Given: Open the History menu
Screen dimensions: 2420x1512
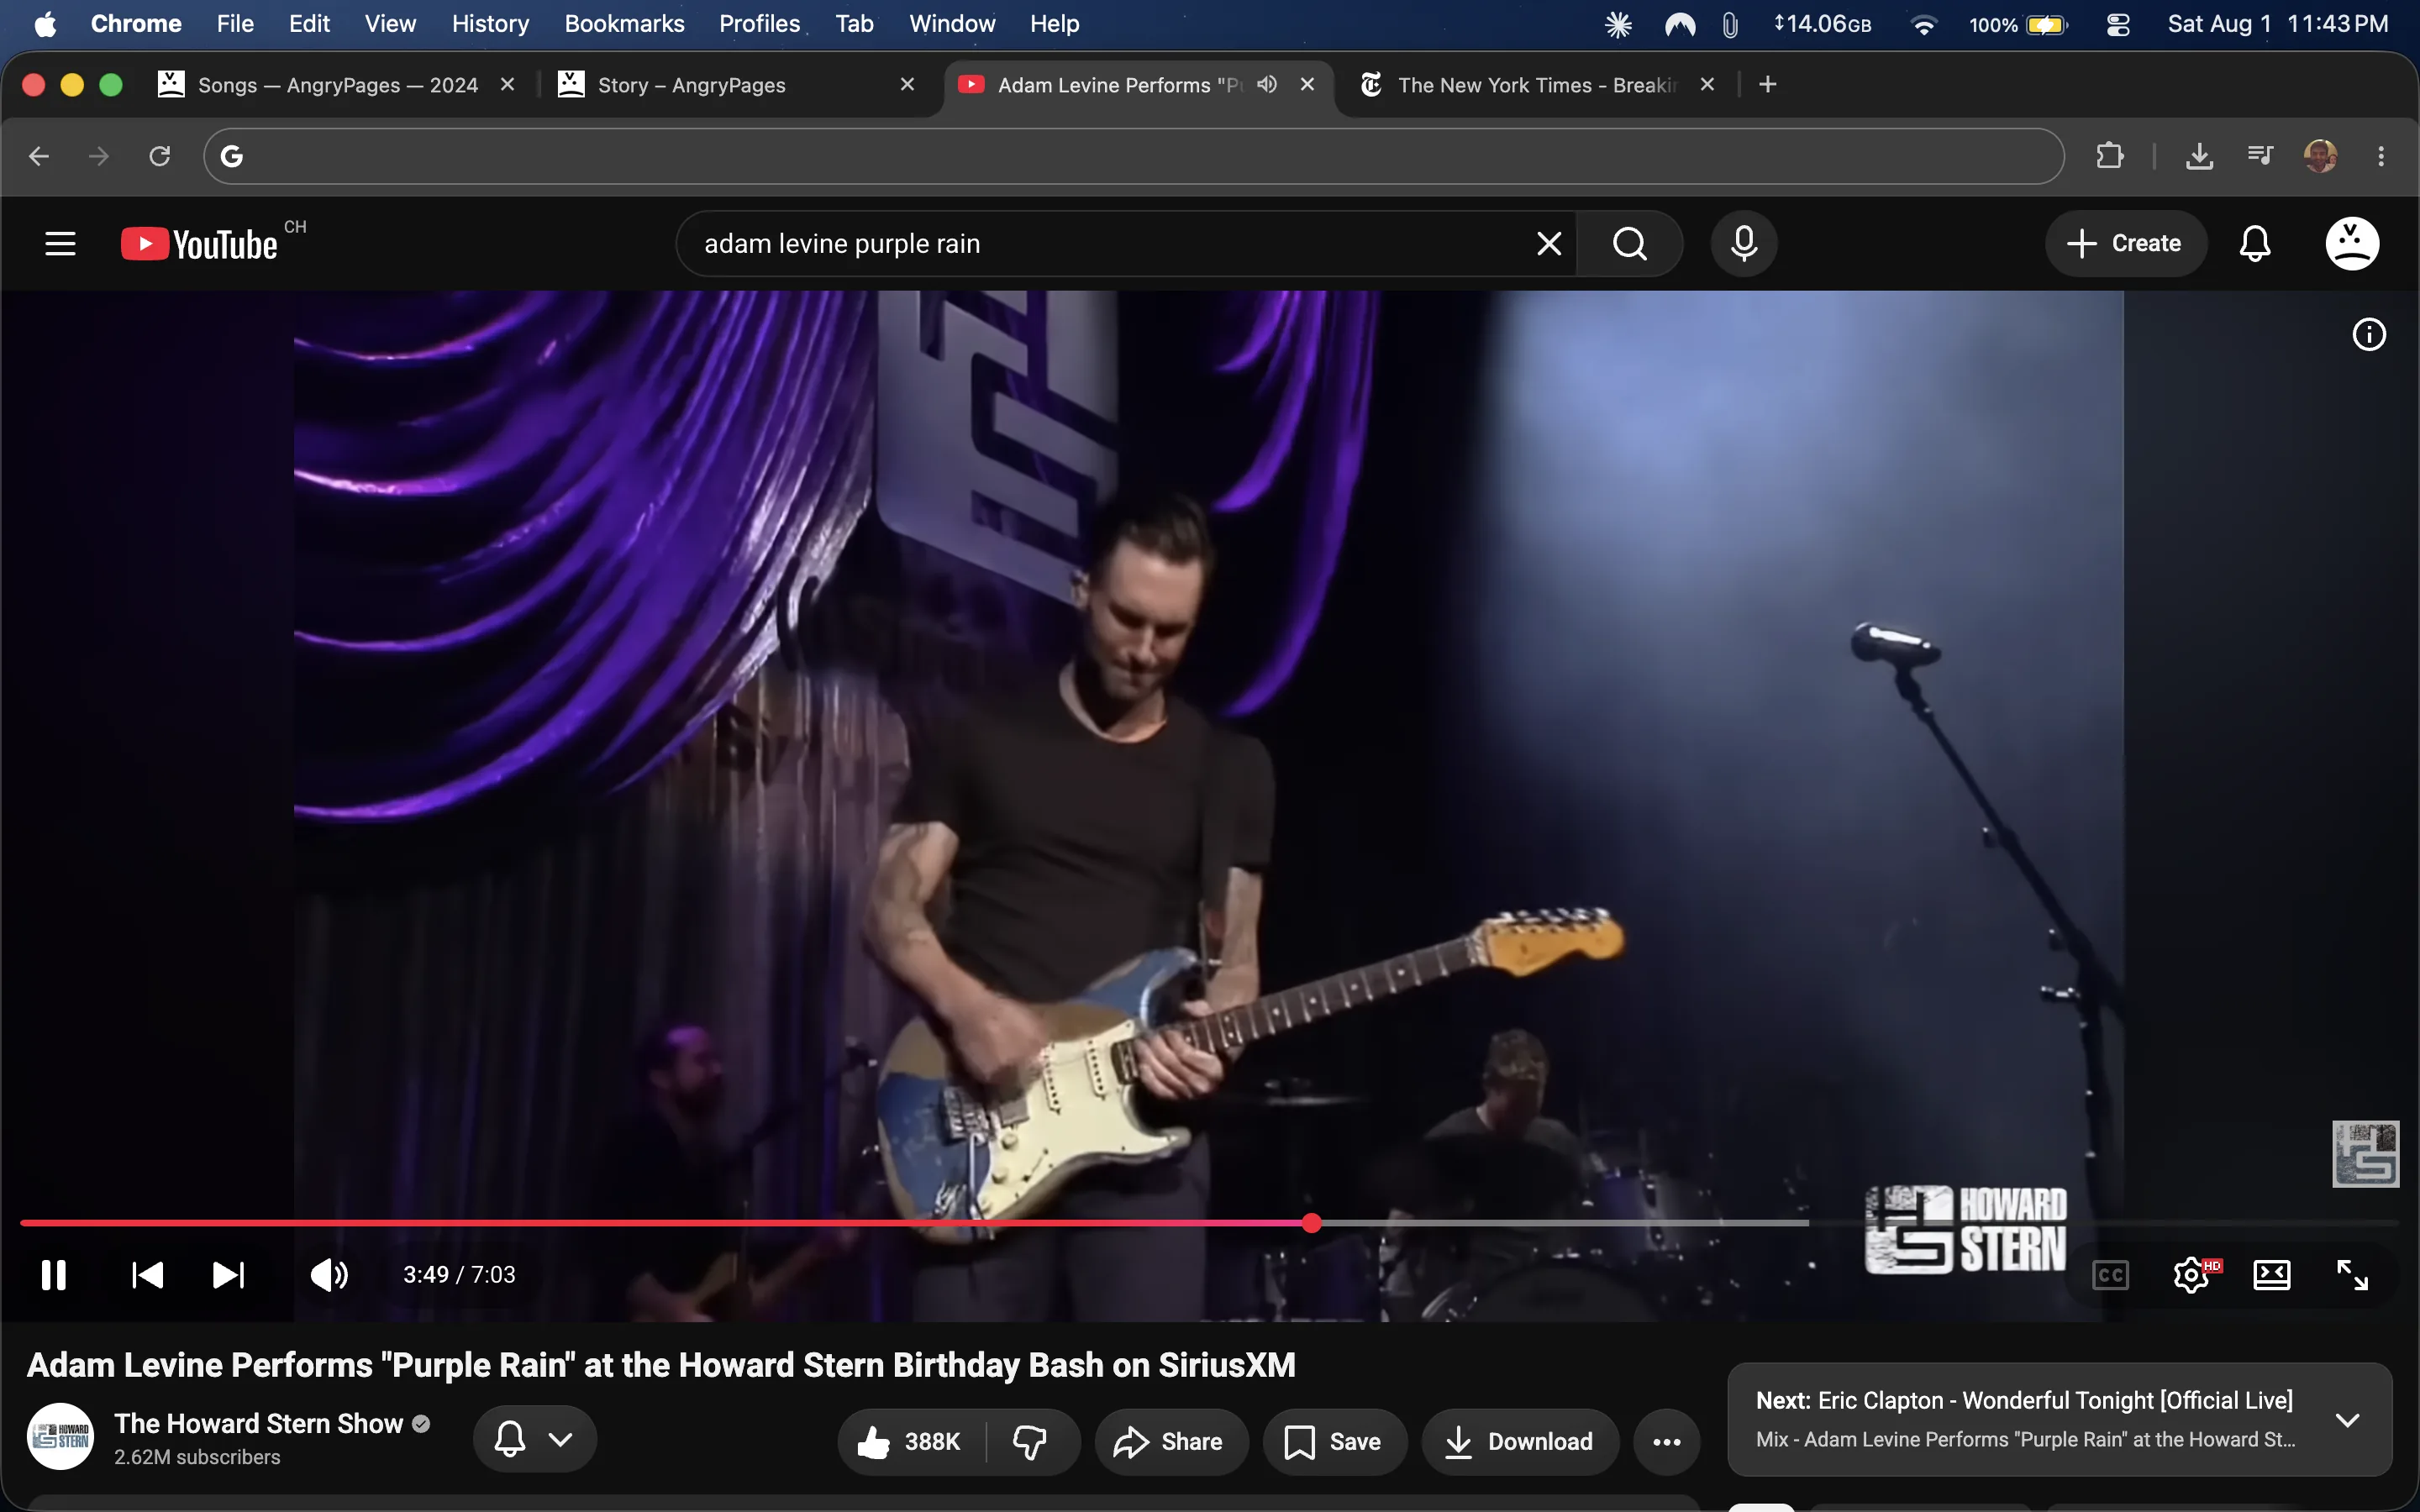Looking at the screenshot, I should 490,24.
